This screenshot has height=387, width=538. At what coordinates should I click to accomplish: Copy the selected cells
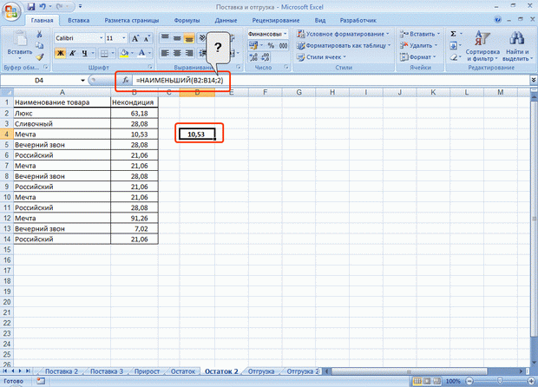[x=39, y=45]
